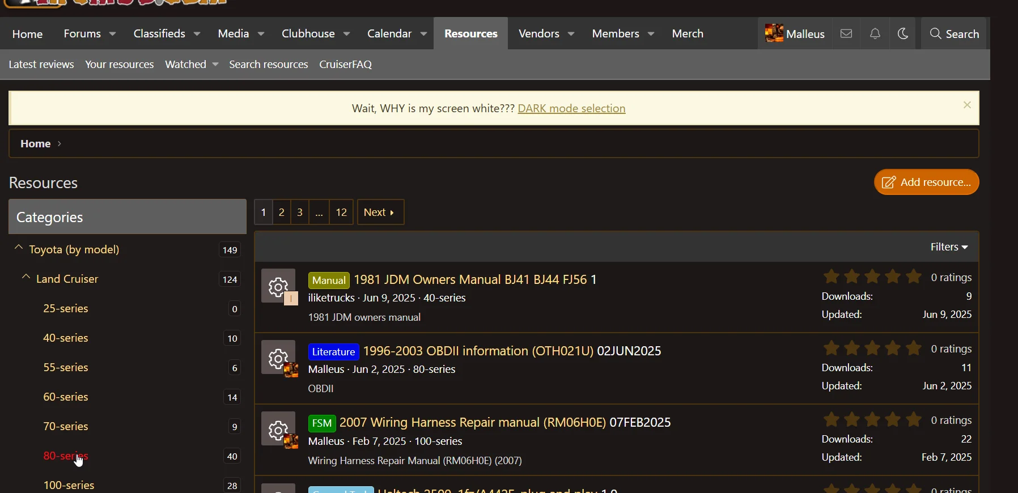This screenshot has width=1018, height=493.
Task: Click the Next page button
Action: 380,212
